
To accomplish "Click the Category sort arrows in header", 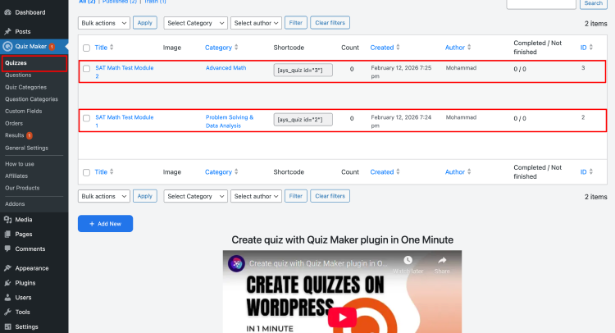I will click(236, 47).
